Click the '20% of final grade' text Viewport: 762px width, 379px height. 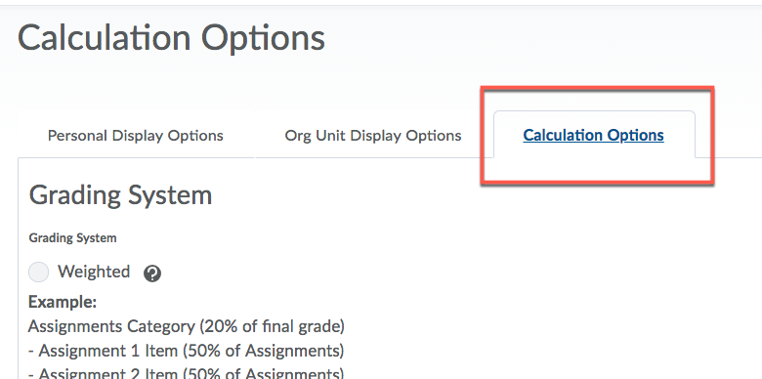point(273,326)
